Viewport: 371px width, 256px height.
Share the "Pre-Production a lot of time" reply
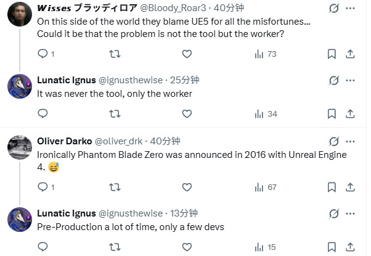tap(351, 247)
